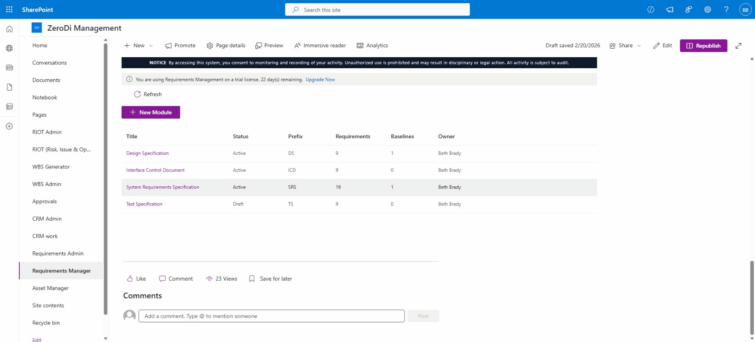Open System Requirements Specification module
This screenshot has height=342, width=755.
tap(162, 187)
